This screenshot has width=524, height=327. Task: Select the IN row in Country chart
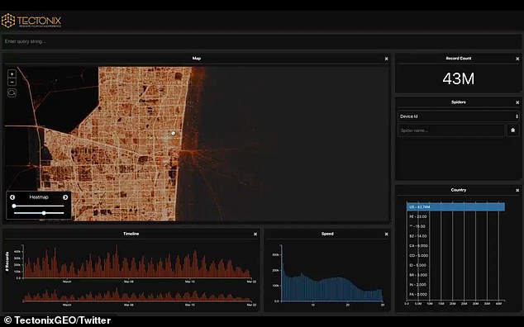click(x=417, y=285)
